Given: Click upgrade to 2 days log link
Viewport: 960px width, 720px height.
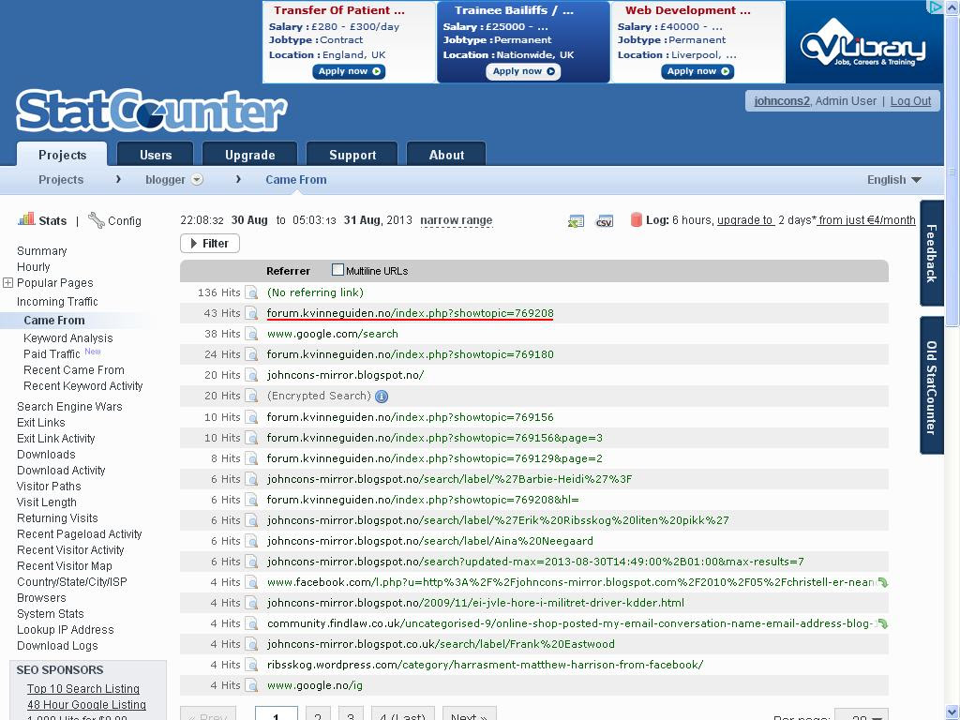Looking at the screenshot, I should pos(745,220).
